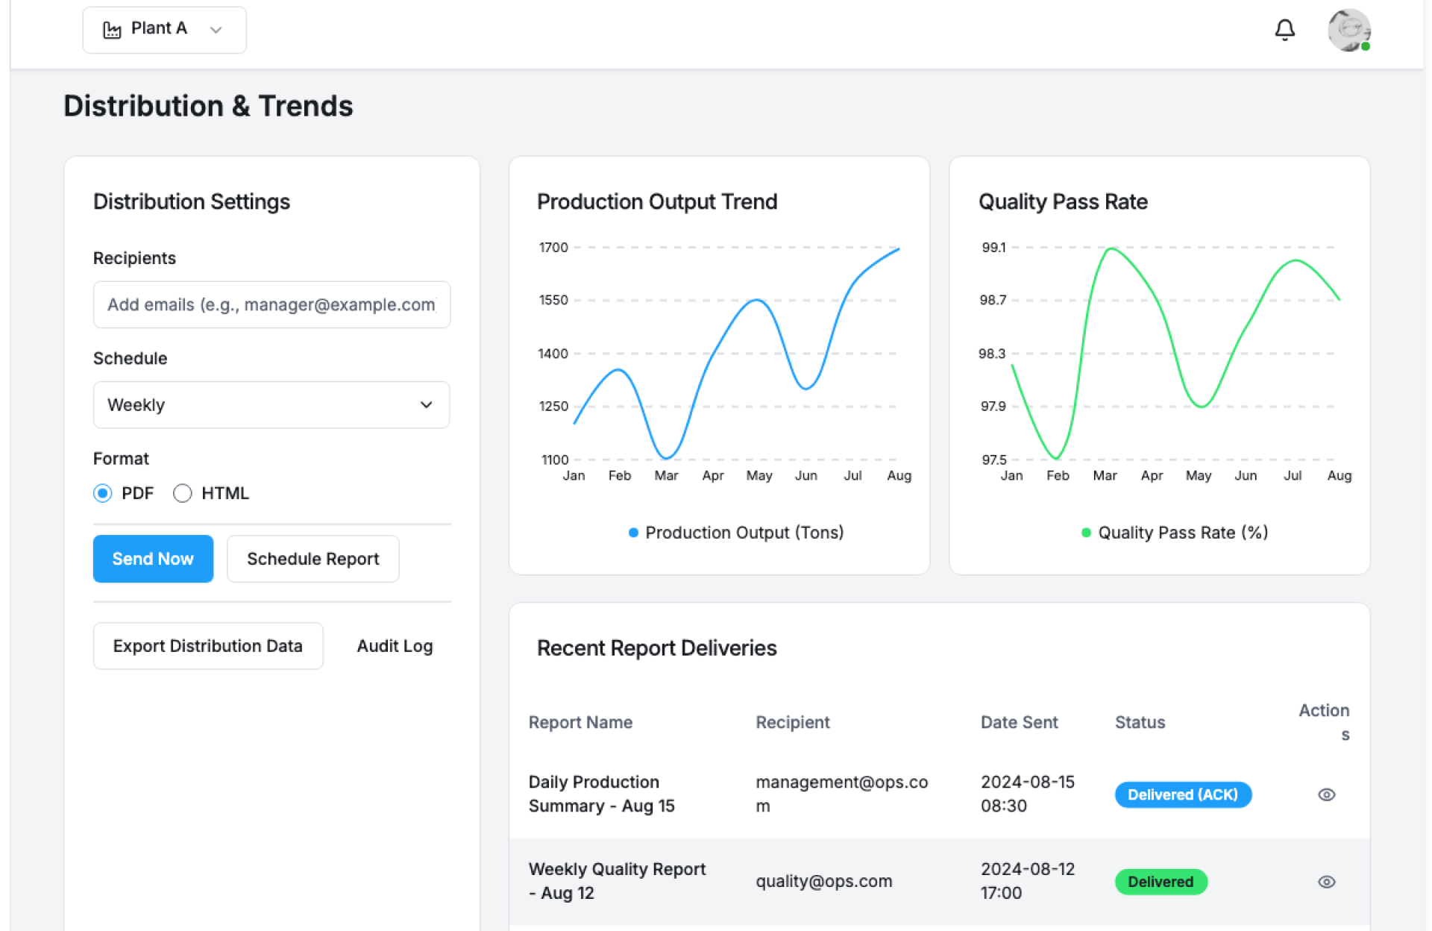The height and width of the screenshot is (931, 1432).
Task: Click the green Quality Pass Rate legend dot
Action: 1086,533
